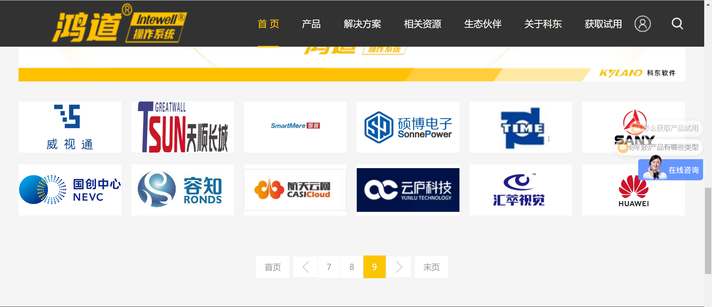Open the 云庐科技 Yunlu Technology logo
Image resolution: width=712 pixels, height=307 pixels.
coord(408,190)
